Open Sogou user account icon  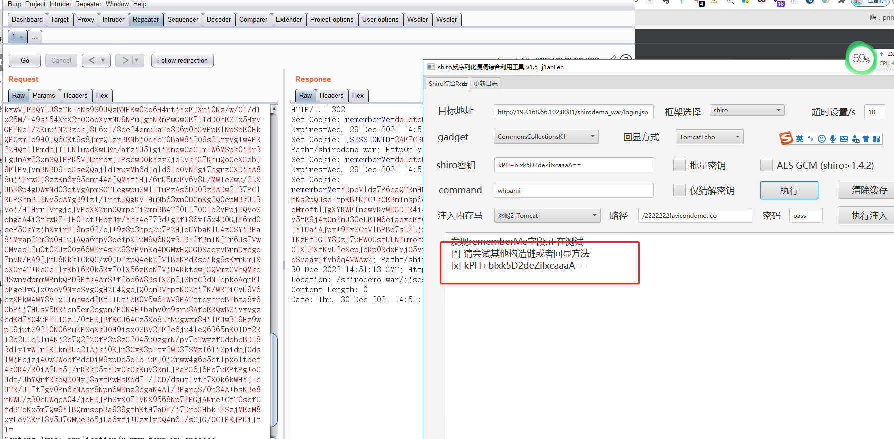tap(855, 139)
